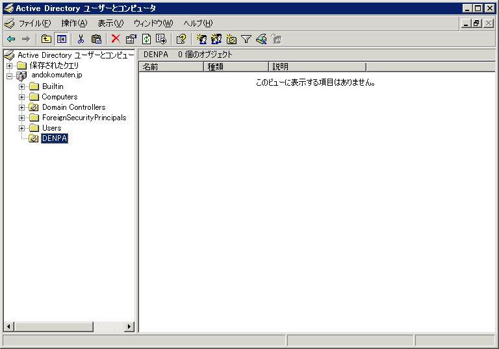Viewport: 499px width, 349px height.
Task: Toggle the console tree show/hide icon
Action: click(x=62, y=39)
